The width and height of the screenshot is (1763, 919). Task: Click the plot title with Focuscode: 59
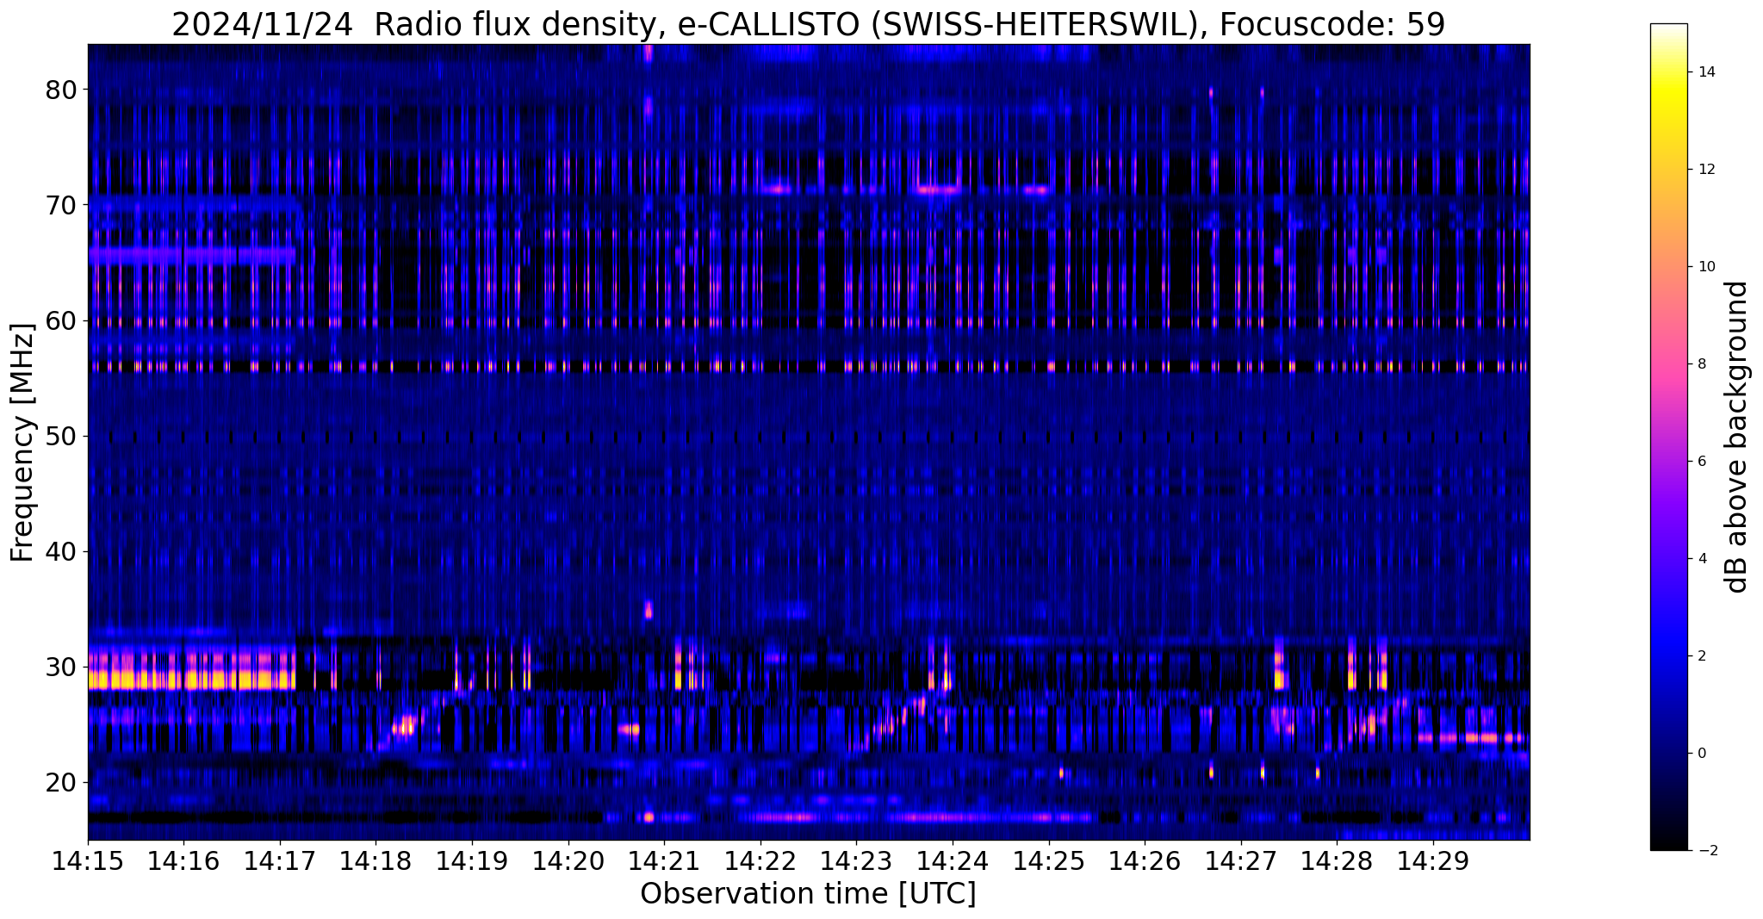coord(808,24)
